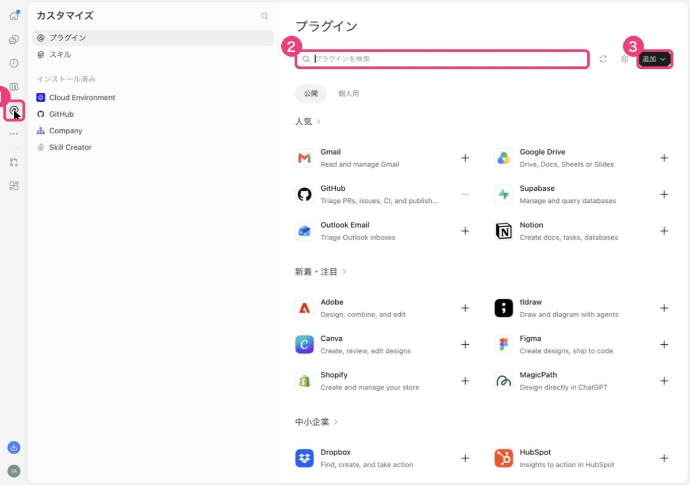Select the customize icon under the mouse cursor

(x=14, y=110)
